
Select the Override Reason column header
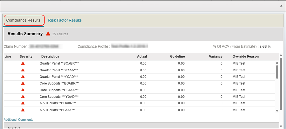tap(246, 56)
